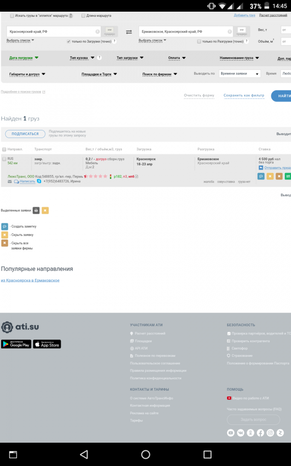Check 'только по Разгрузке (точно)' option
Screen dimensions: 291x466
pyautogui.click(x=199, y=42)
